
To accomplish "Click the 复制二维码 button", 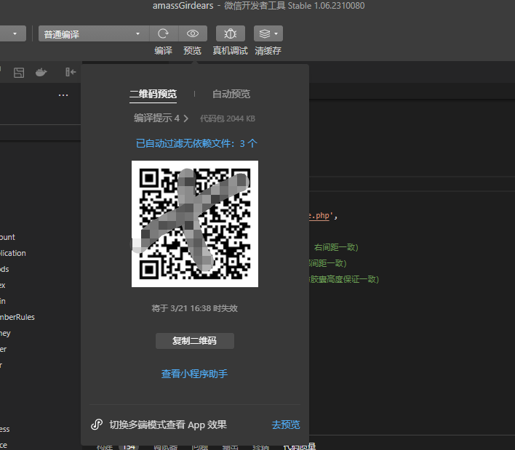I will click(195, 341).
